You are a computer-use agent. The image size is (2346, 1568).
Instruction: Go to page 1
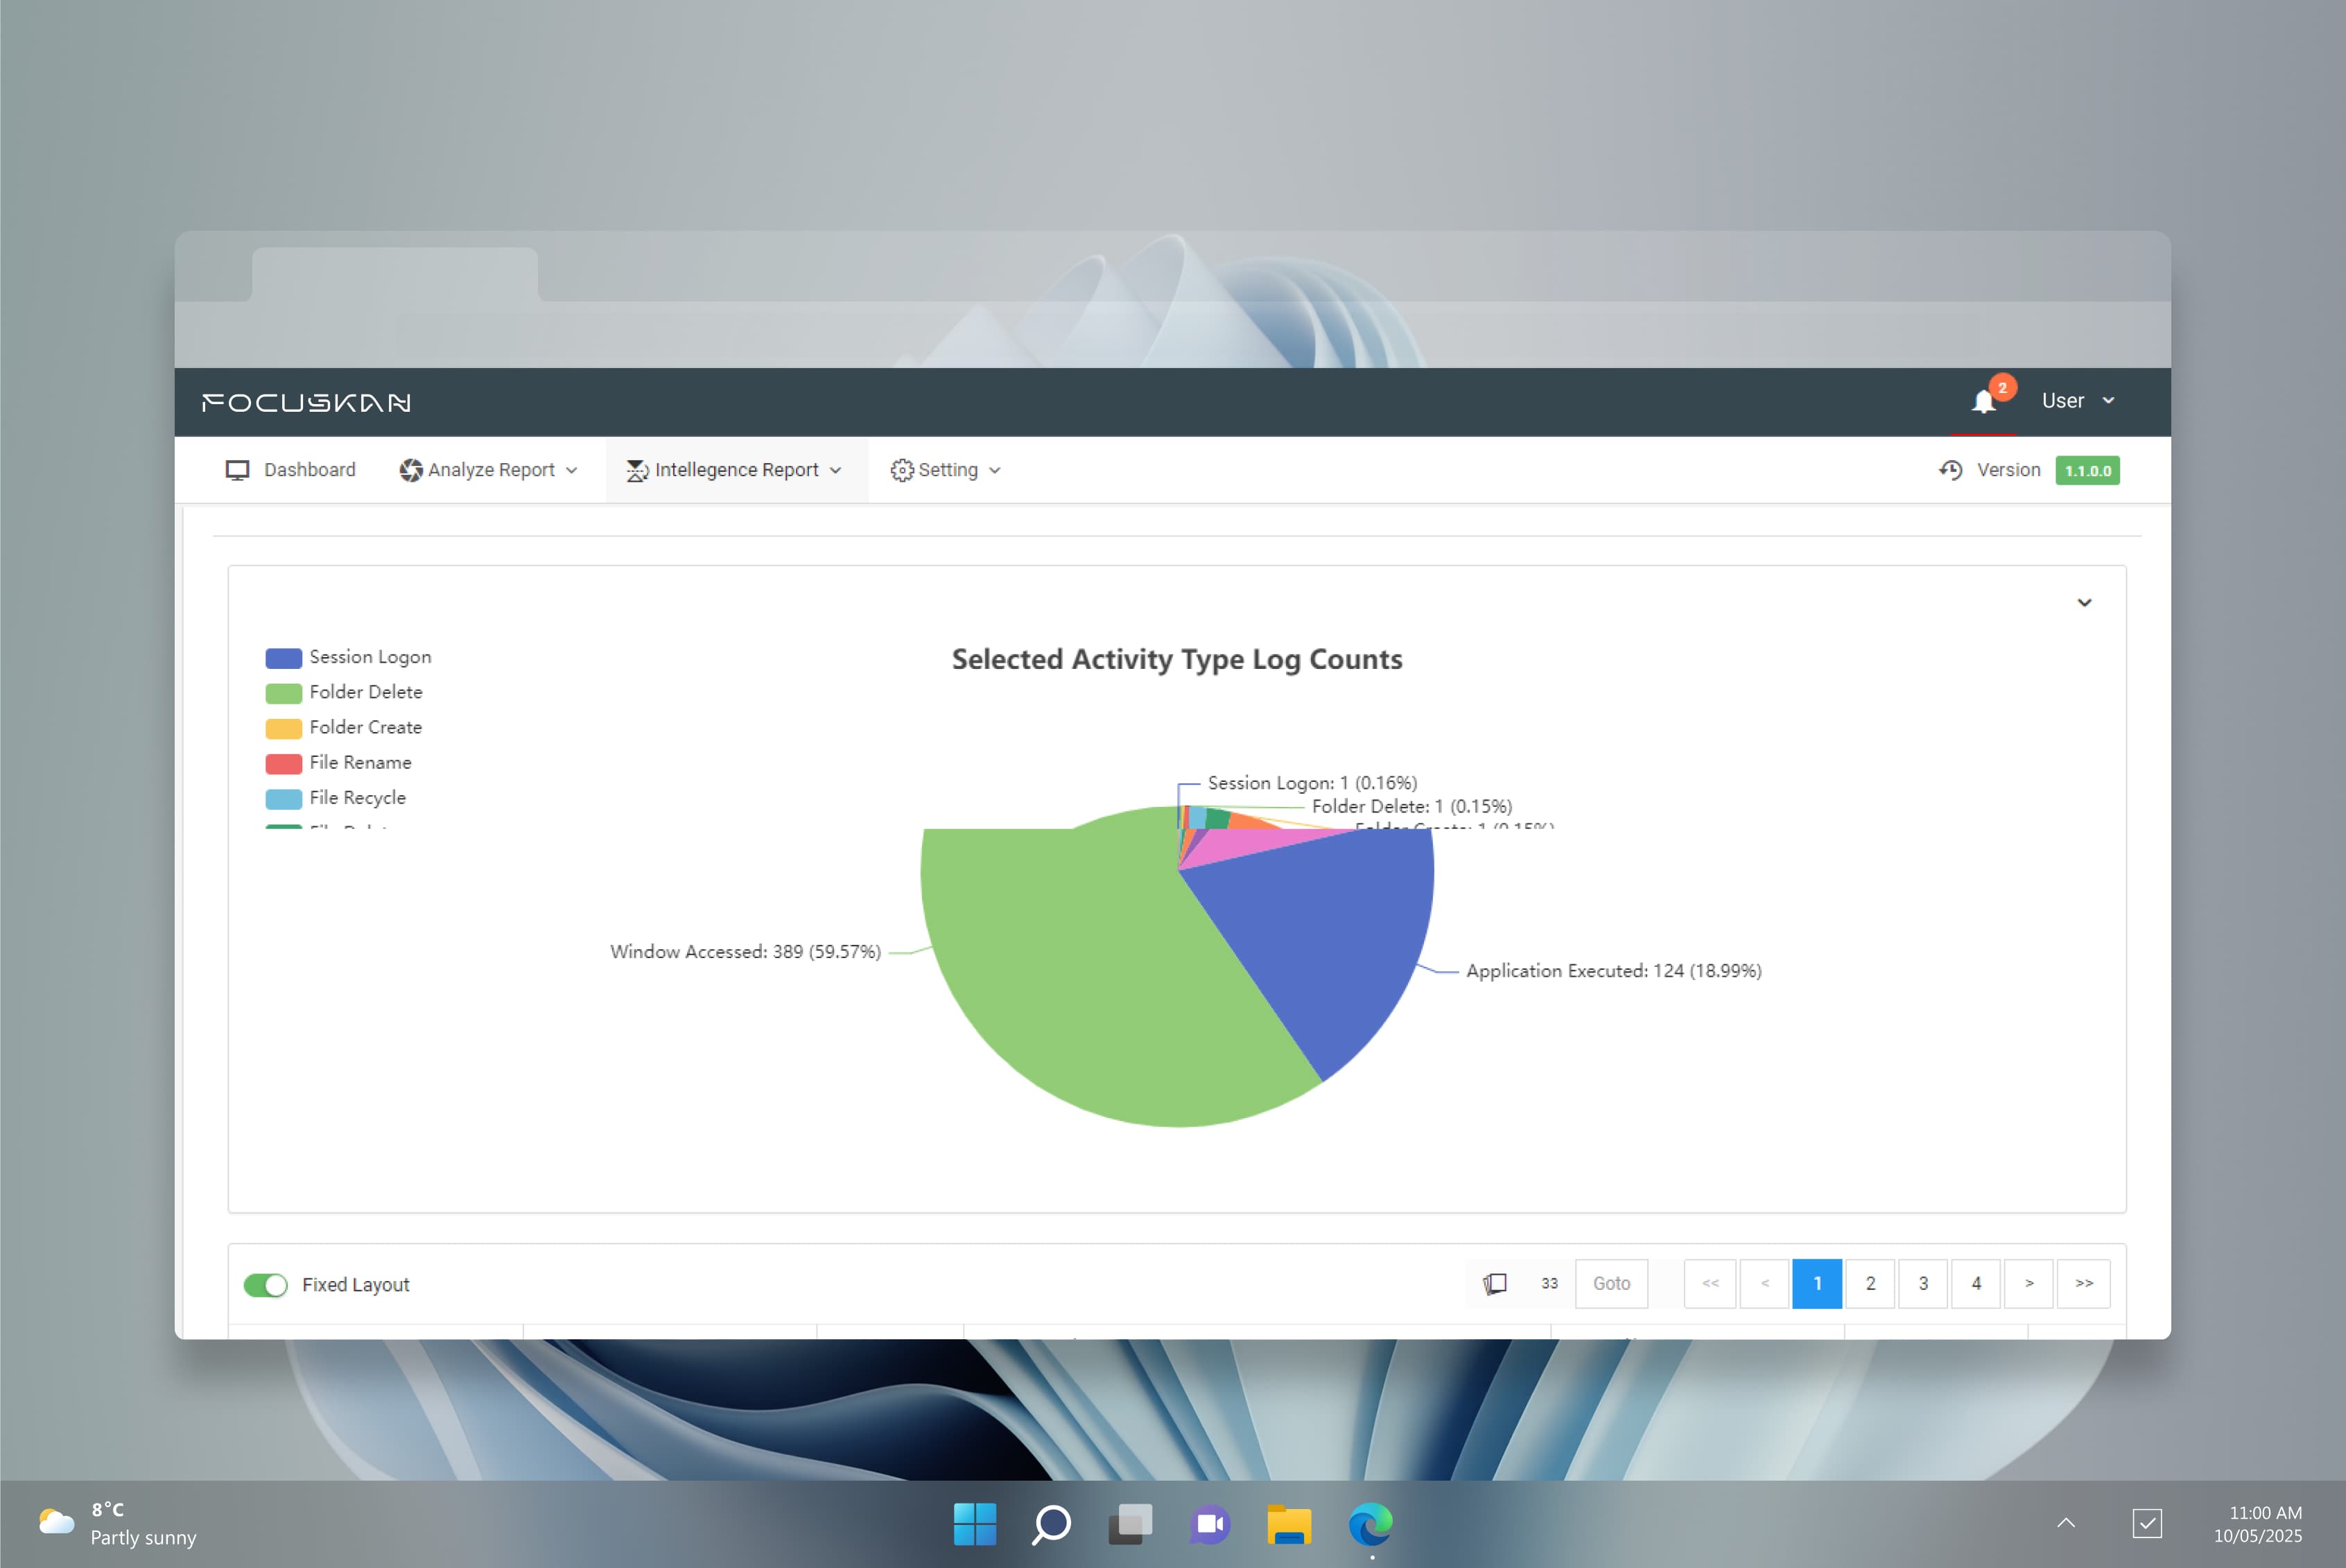pos(1817,1283)
